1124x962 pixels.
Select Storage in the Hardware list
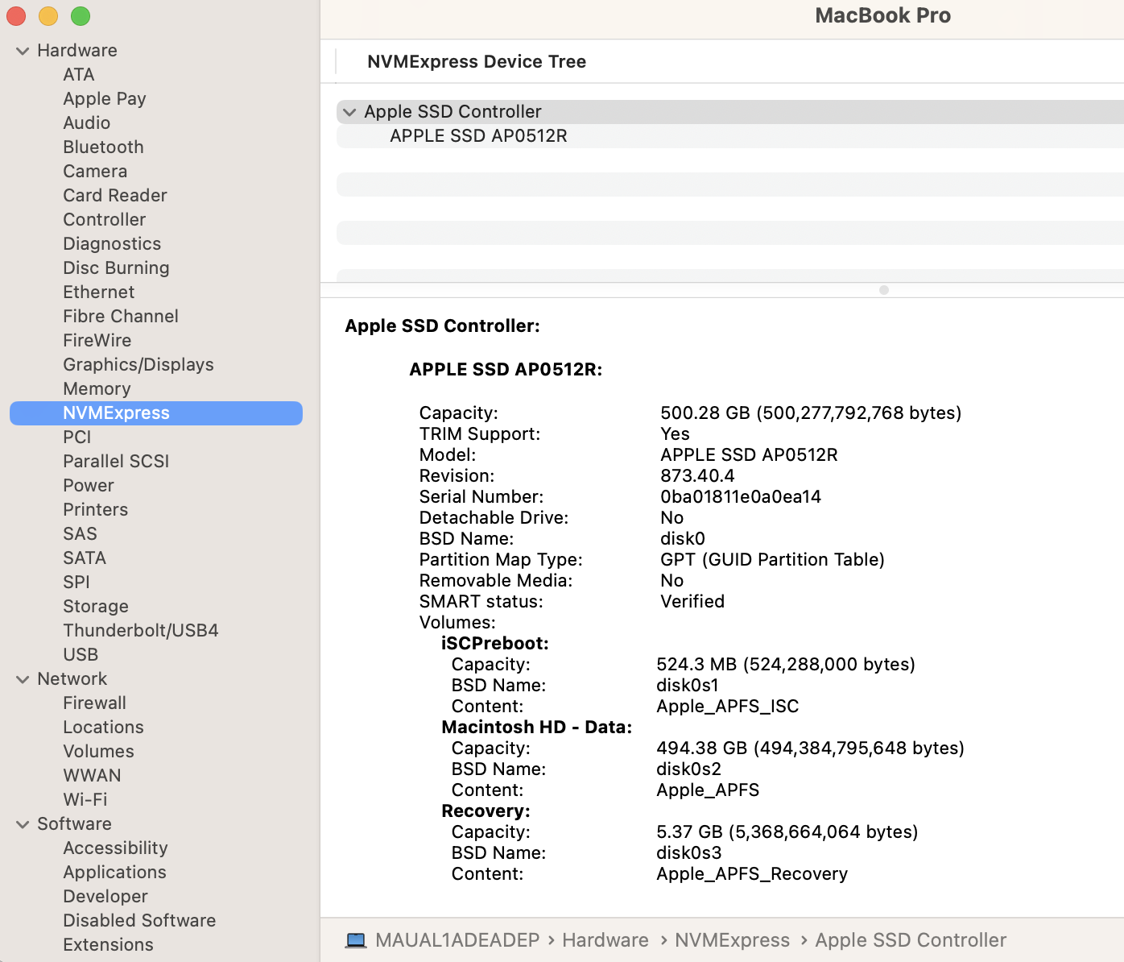point(96,607)
